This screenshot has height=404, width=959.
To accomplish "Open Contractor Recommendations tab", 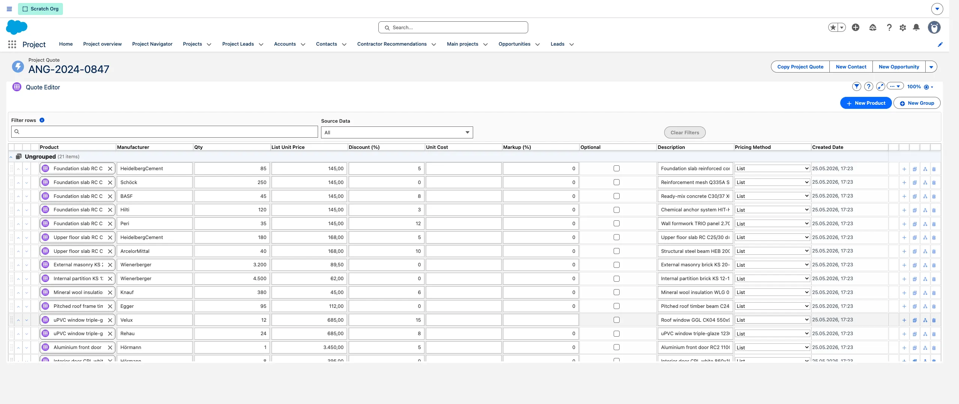I will click(392, 44).
